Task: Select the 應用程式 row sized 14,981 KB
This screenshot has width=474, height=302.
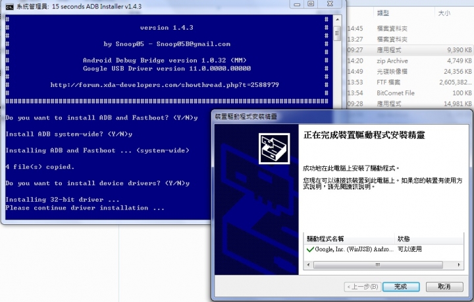Action: [410, 104]
